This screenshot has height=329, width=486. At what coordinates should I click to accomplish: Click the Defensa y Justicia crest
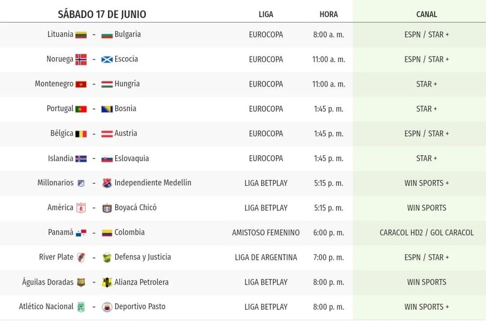tap(107, 257)
